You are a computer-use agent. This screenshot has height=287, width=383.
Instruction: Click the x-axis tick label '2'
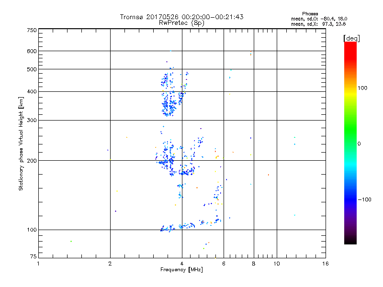click(110, 264)
